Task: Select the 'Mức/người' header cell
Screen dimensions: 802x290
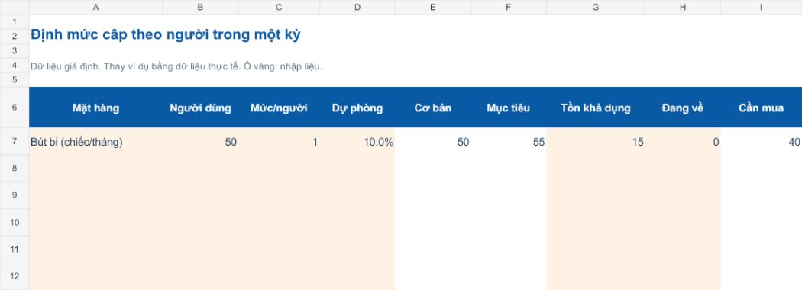Action: (279, 108)
